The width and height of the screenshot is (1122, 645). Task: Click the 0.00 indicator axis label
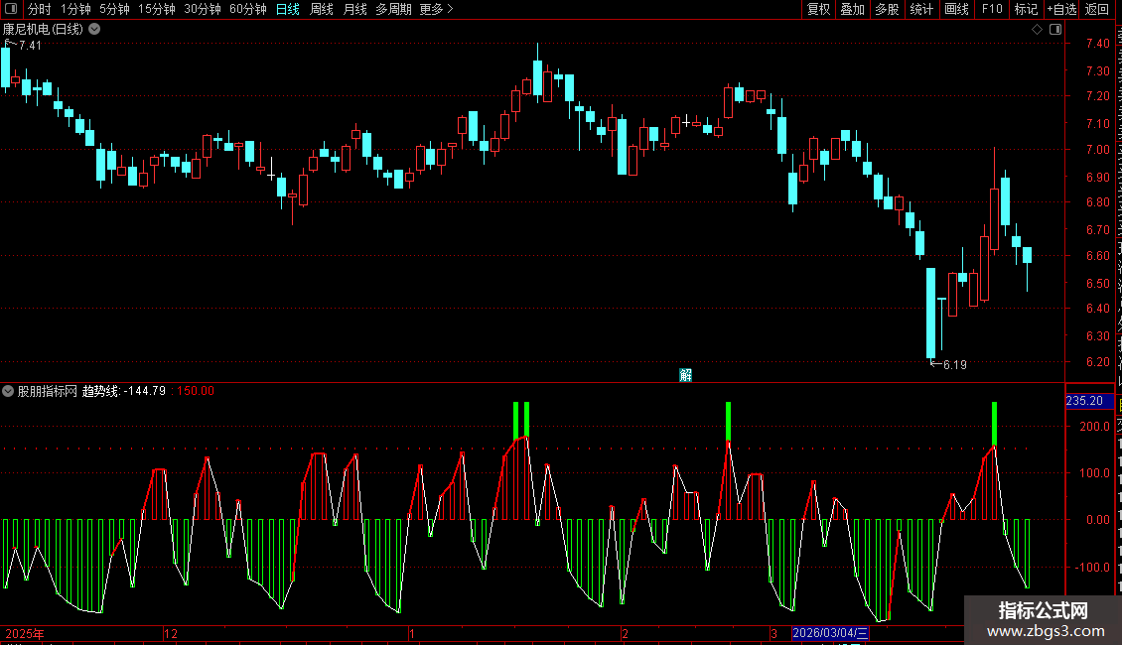click(1097, 520)
